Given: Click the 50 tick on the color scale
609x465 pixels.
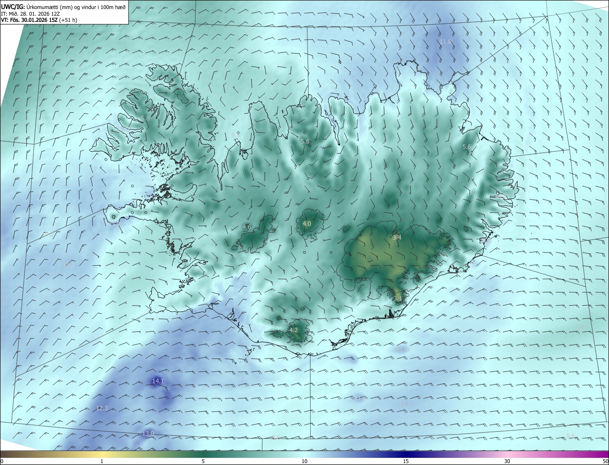Looking at the screenshot, I should click(605, 461).
